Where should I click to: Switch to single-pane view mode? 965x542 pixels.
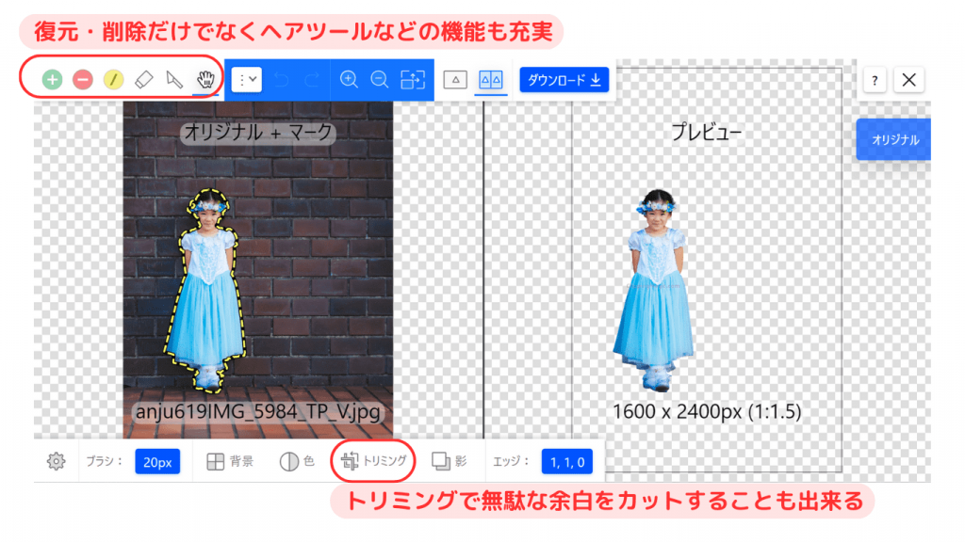pos(455,79)
